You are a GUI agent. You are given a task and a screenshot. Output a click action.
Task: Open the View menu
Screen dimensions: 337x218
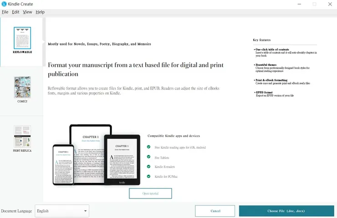[x=27, y=12]
